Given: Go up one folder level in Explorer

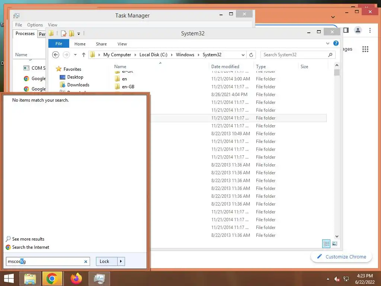Looking at the screenshot, I should point(84,55).
